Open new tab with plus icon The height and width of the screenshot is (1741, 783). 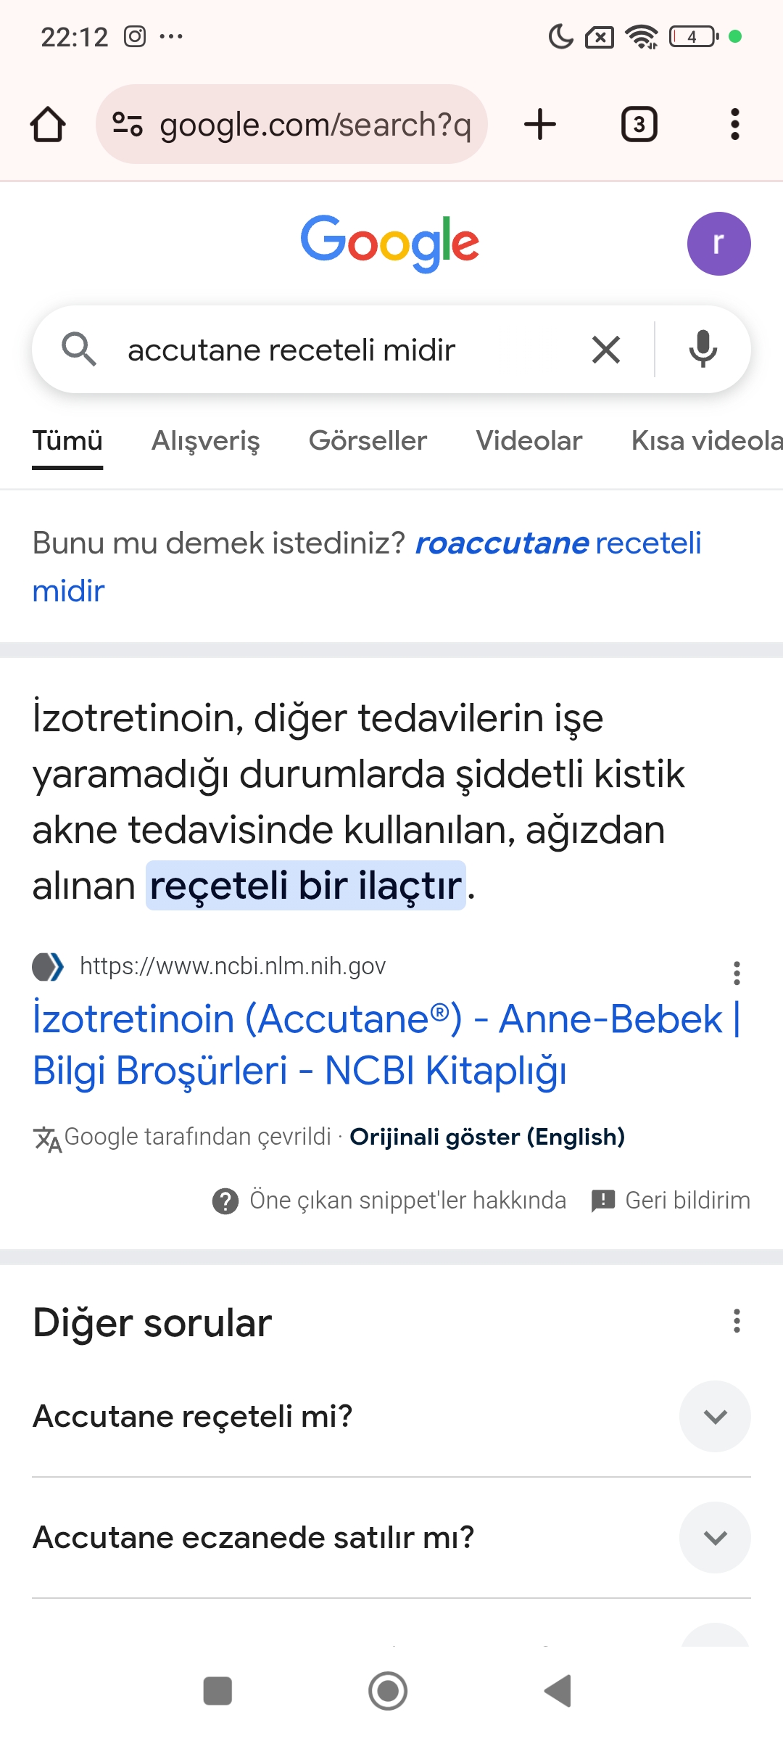(x=540, y=124)
